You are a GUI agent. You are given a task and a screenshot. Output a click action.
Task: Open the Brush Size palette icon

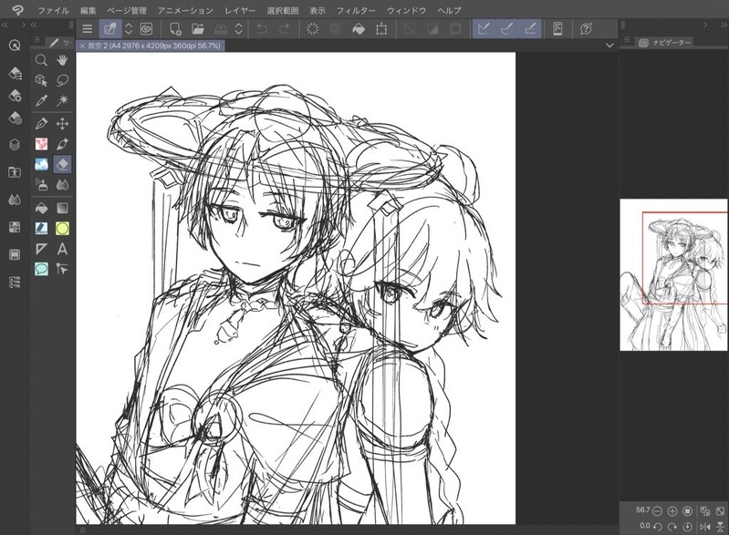point(15,118)
